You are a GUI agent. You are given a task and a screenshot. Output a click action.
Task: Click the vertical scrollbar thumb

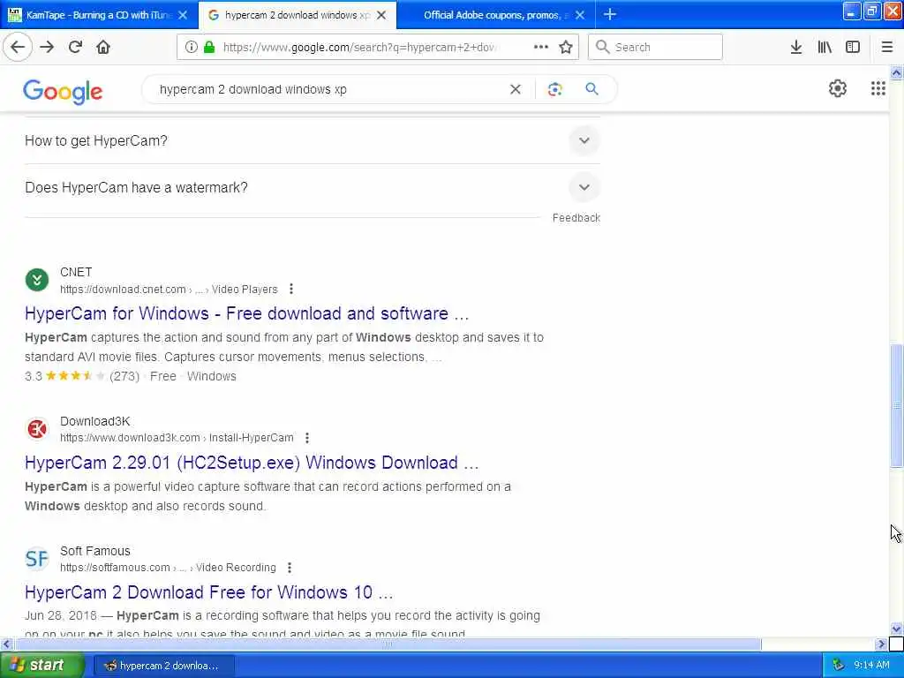[896, 405]
